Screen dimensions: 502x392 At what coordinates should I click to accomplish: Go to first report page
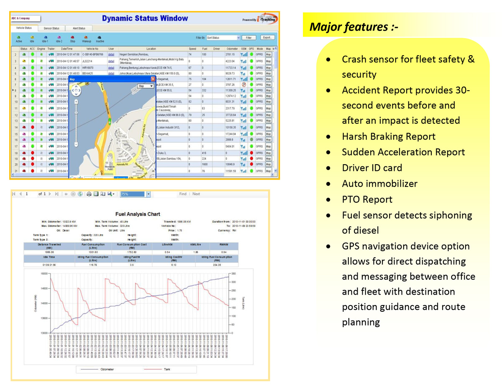point(14,194)
